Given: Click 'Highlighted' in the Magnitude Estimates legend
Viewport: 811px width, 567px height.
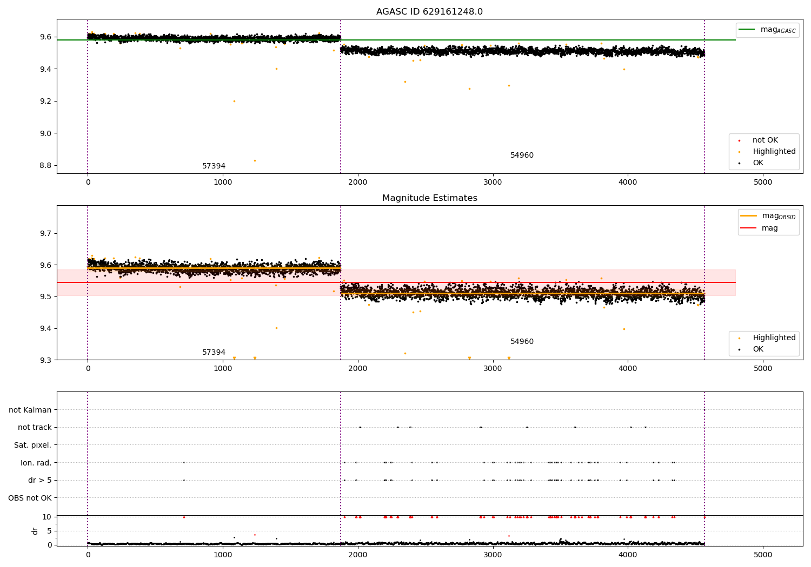Looking at the screenshot, I should click(x=774, y=337).
